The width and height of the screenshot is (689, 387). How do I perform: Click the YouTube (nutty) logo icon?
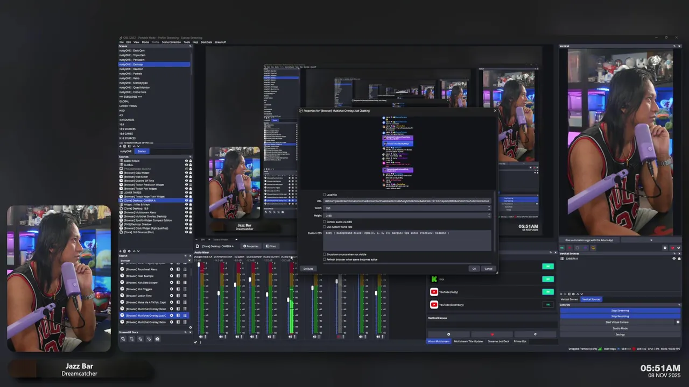click(x=434, y=292)
